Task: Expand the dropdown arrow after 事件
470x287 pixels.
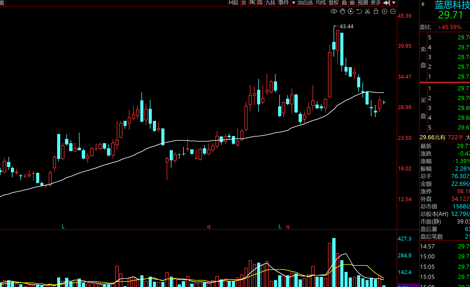Action: click(294, 3)
